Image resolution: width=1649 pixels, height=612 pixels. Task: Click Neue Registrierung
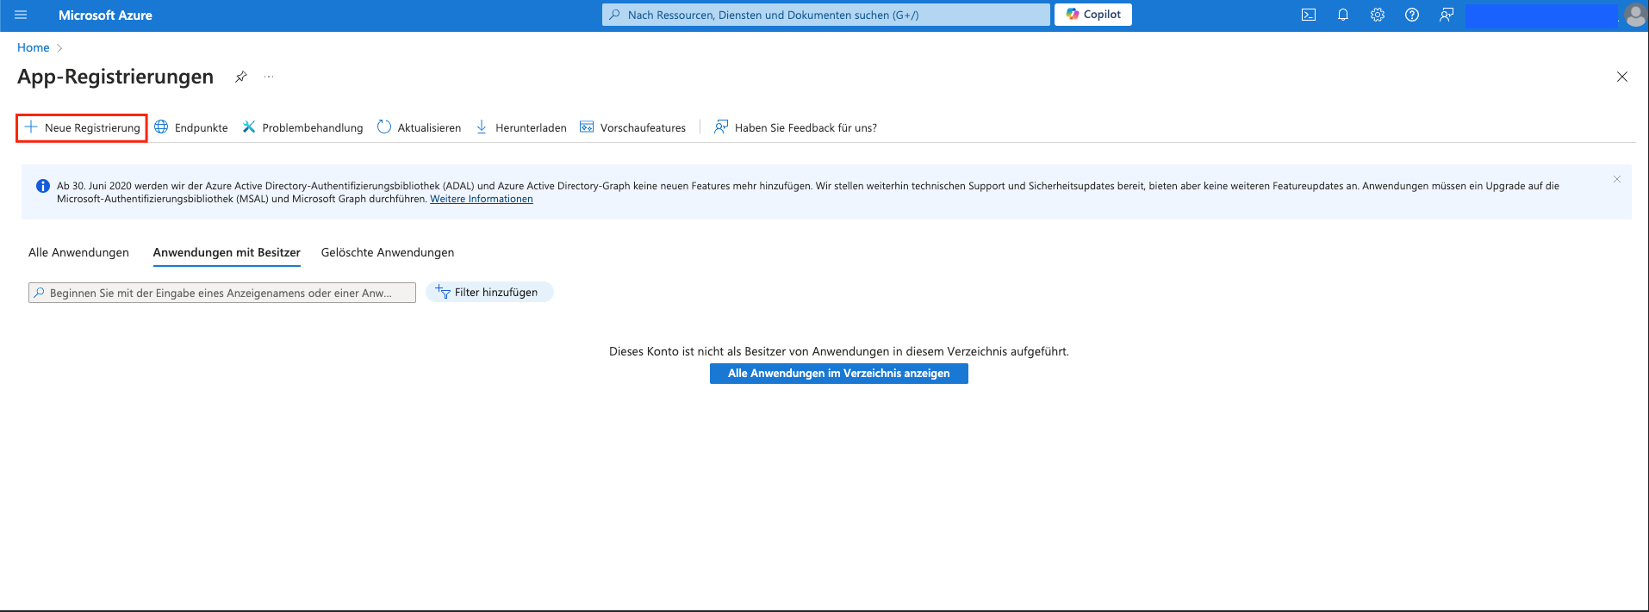pyautogui.click(x=82, y=127)
